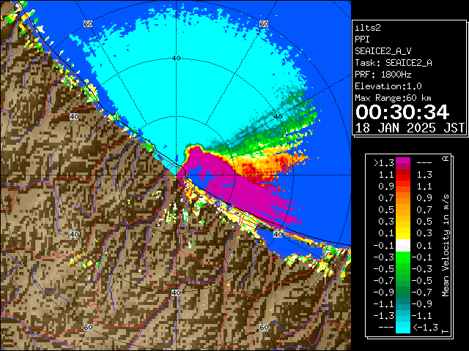This screenshot has width=469, height=351.
Task: Select the date text 18 JAN 2025 JST
Action: (x=410, y=128)
